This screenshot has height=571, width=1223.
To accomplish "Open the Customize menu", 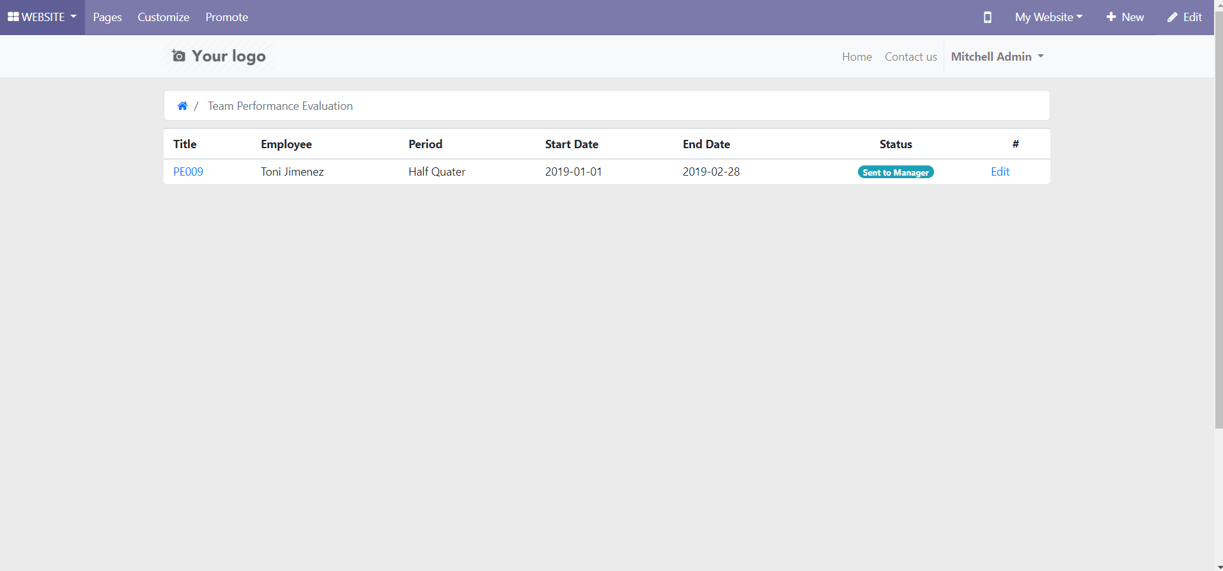I will pyautogui.click(x=163, y=17).
